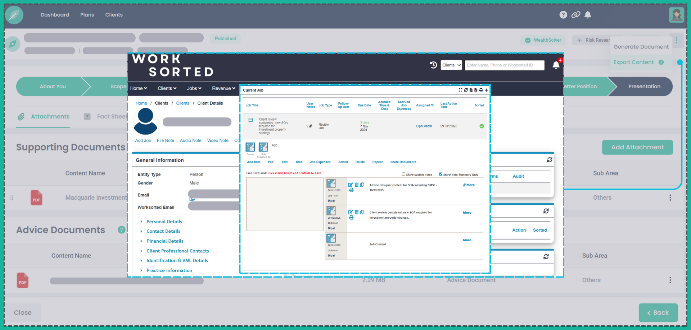Expand Contact Details section
Viewport: 691px width, 330px height.
click(x=163, y=231)
